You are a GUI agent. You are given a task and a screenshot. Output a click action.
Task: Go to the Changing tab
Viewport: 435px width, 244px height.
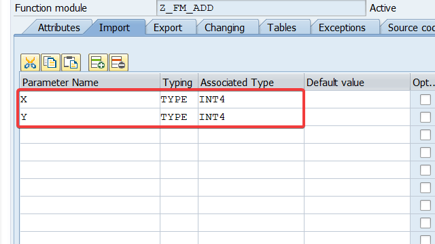click(x=224, y=28)
